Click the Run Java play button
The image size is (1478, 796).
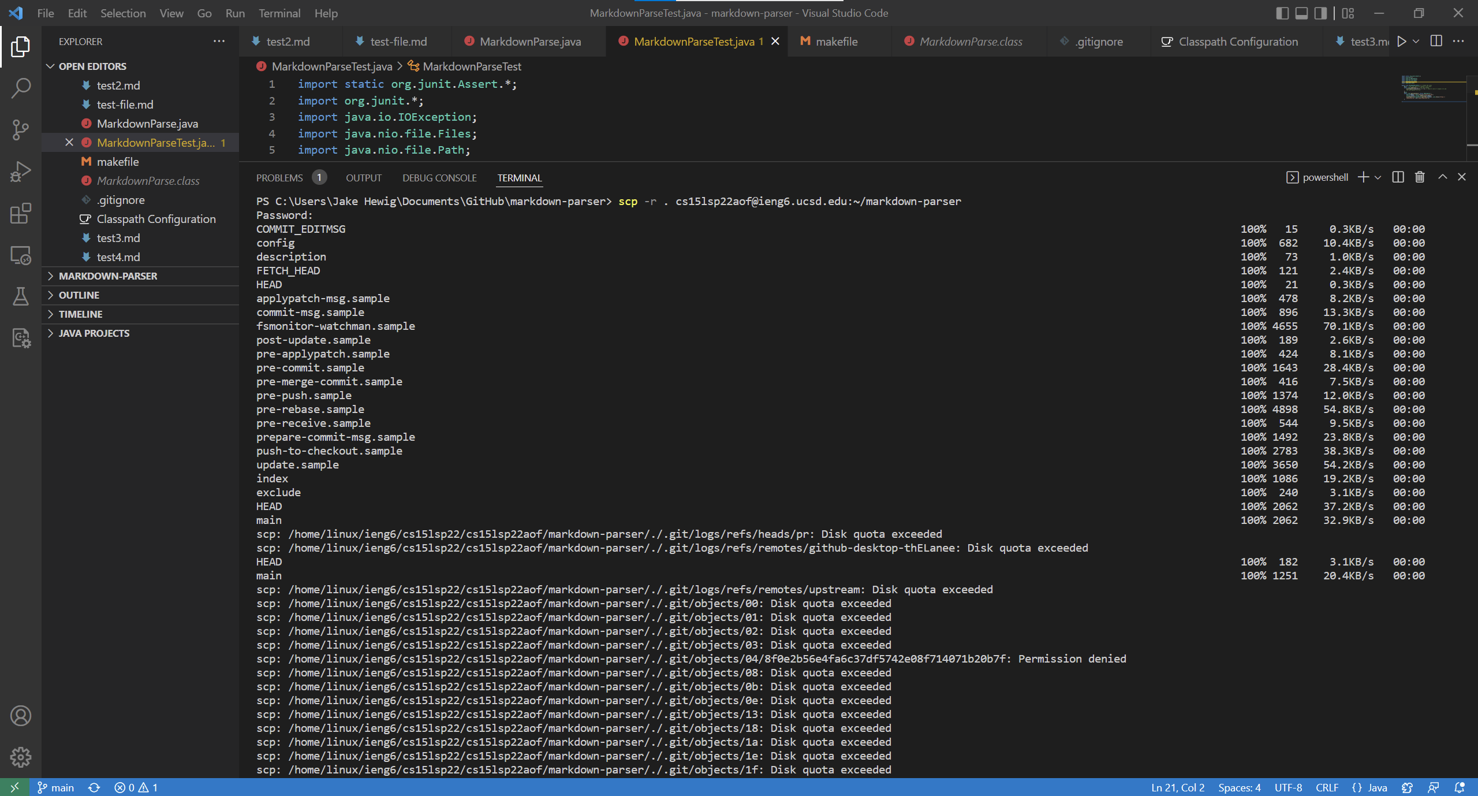[x=1401, y=42]
